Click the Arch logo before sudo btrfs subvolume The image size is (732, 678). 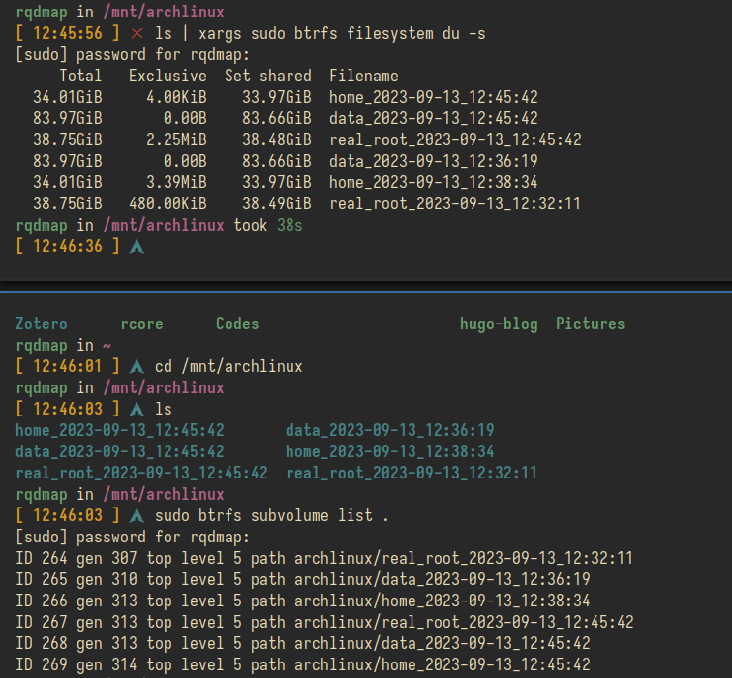coord(137,516)
